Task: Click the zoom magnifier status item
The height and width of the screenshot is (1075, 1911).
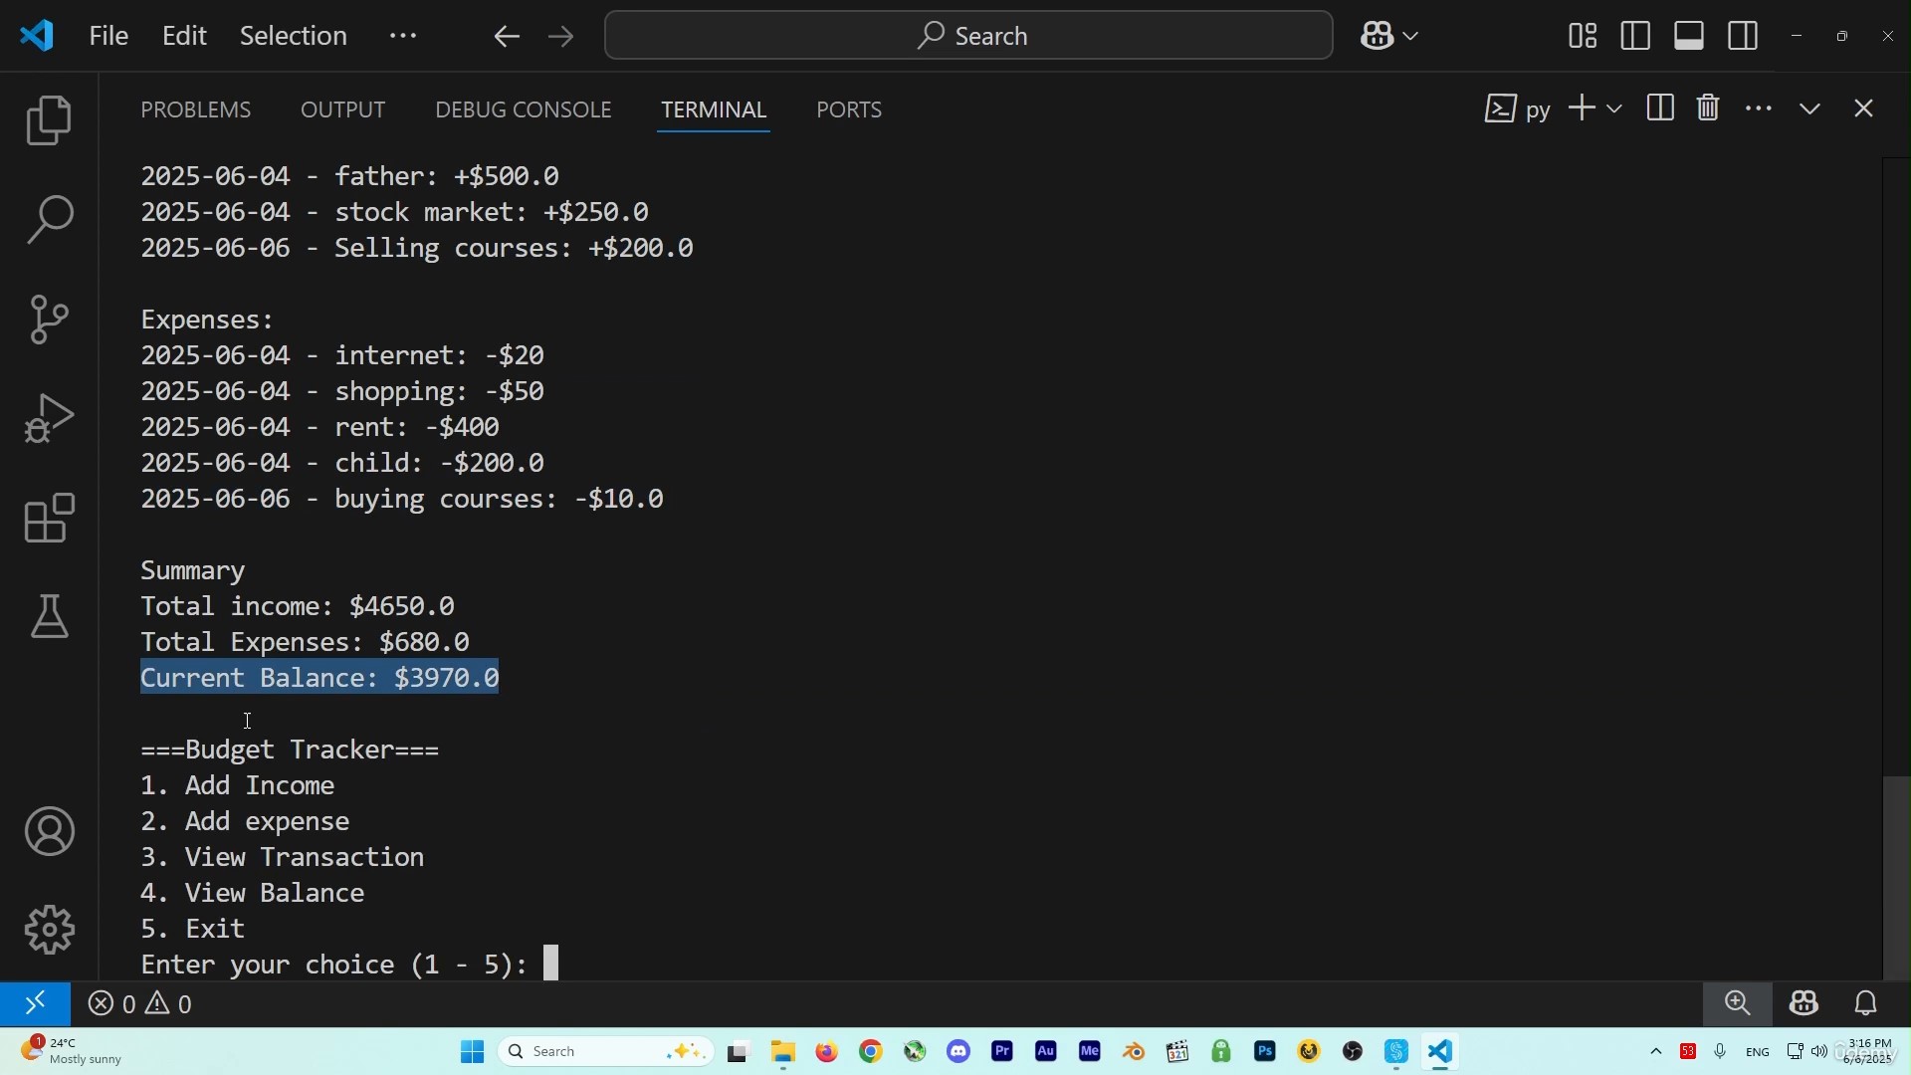Action: [1738, 1003]
